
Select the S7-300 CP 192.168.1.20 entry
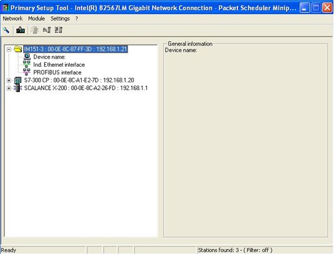click(x=79, y=81)
